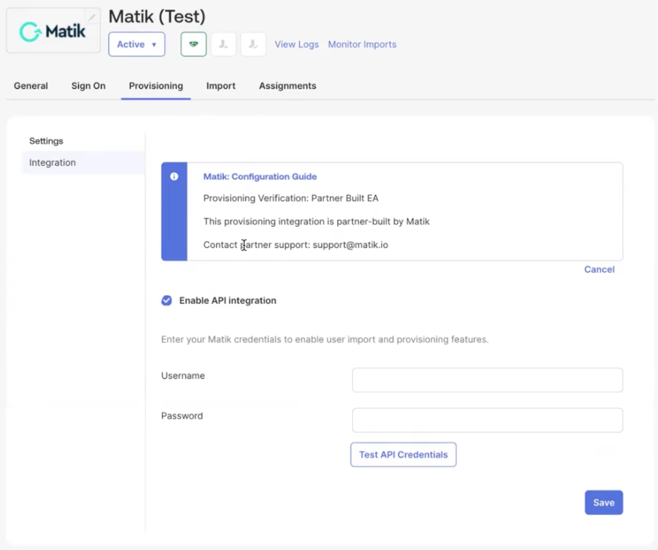Click the last greyed-out user icon before View Logs
Screen dimensions: 658x550
pos(253,44)
